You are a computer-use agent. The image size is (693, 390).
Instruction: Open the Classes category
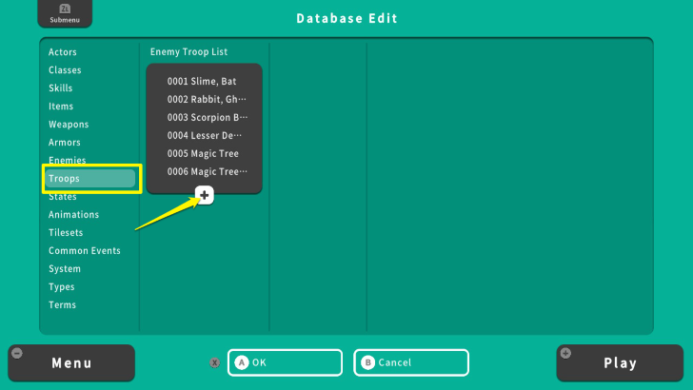(65, 70)
